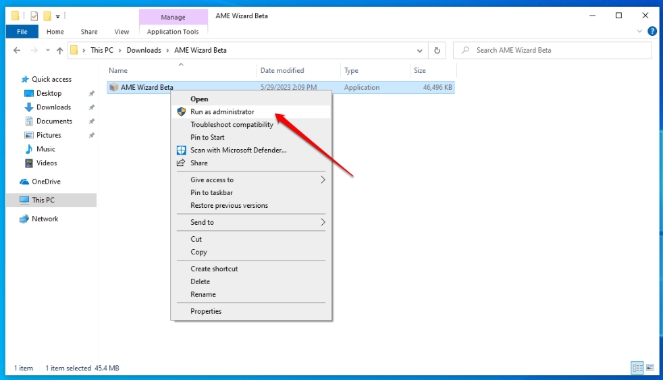This screenshot has height=380, width=663.
Task: Go up one folder level with the up arrow
Action: click(x=59, y=51)
